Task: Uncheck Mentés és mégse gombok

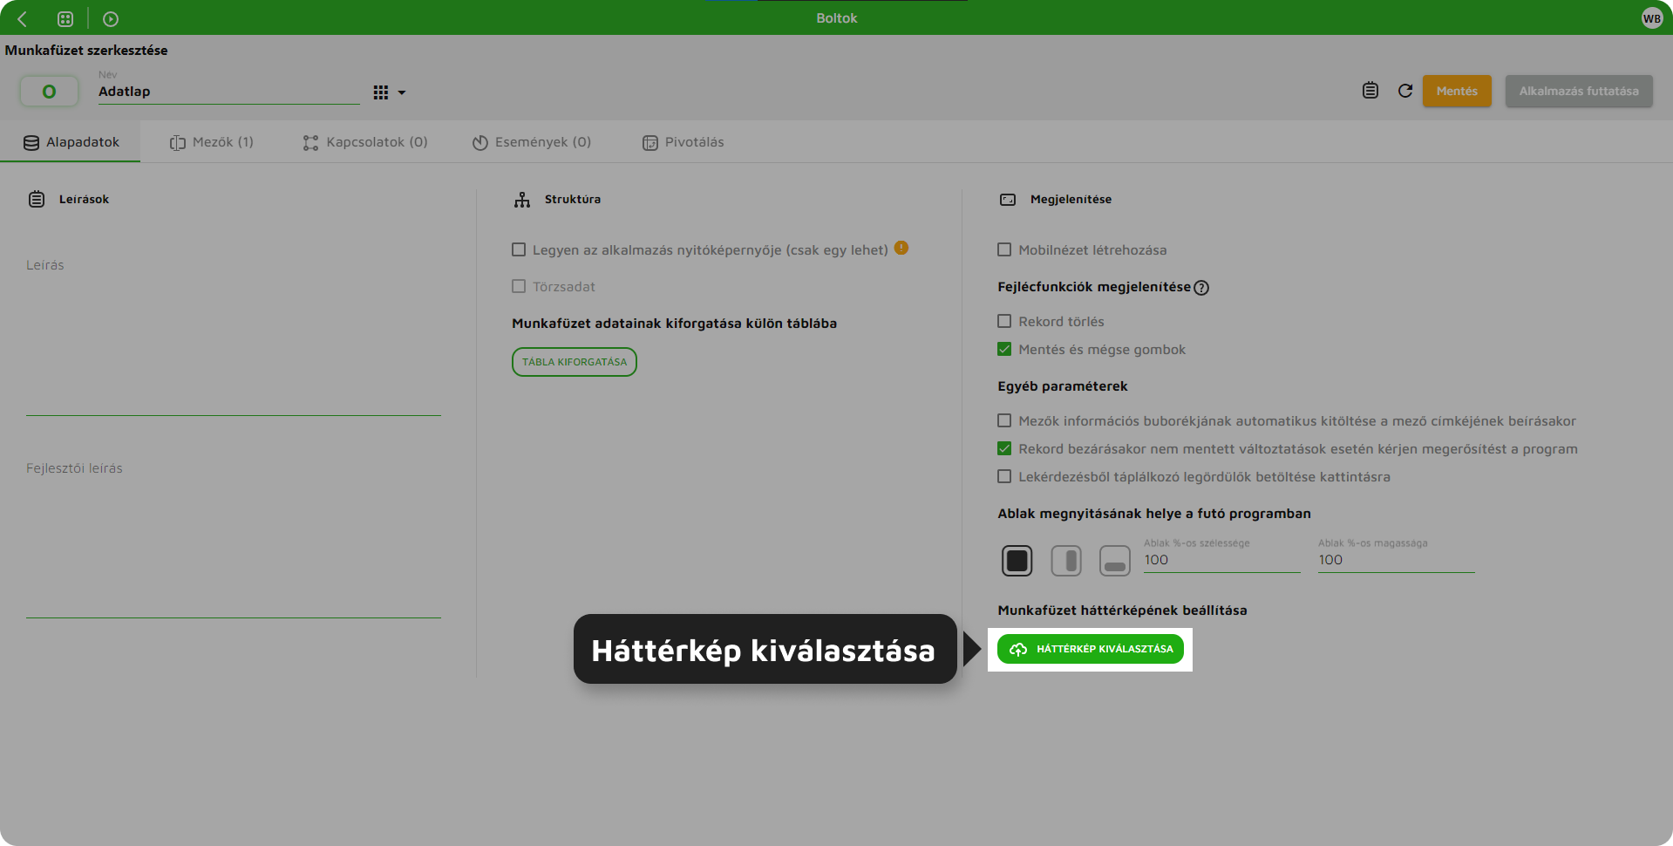Action: coord(1004,349)
